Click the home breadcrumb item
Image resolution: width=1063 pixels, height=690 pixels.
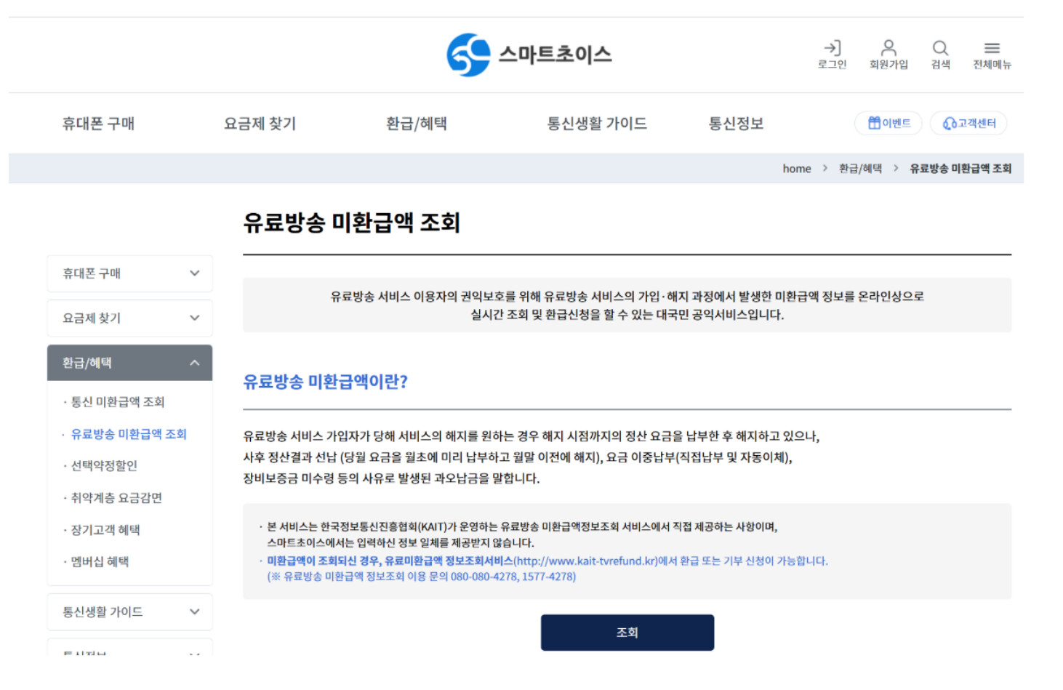(796, 168)
